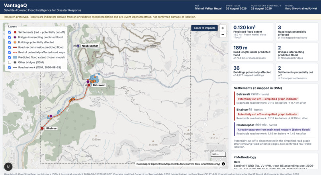Click the red Bhainse settlement marker
Screen dimensions: 321x175
coord(42,128)
